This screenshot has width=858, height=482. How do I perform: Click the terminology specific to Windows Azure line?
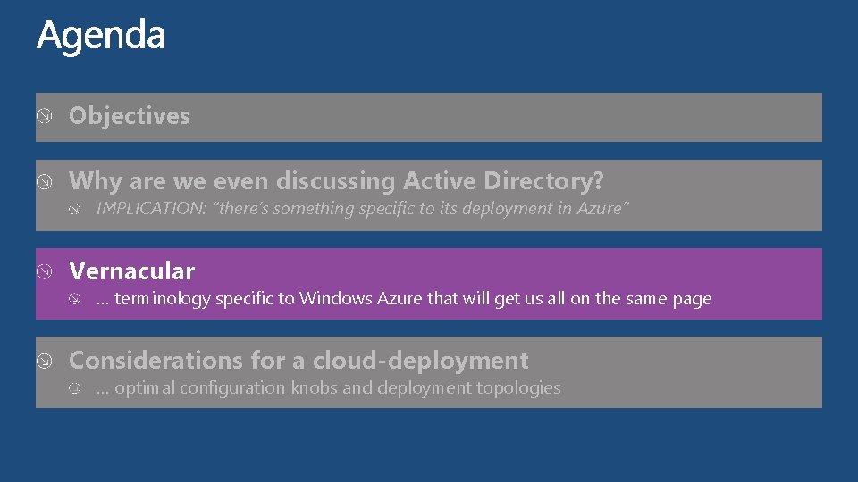[x=404, y=299]
